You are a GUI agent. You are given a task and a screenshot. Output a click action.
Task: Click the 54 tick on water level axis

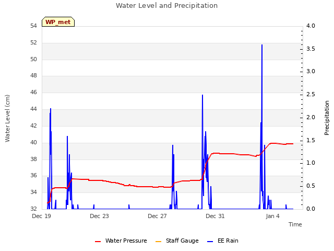pyautogui.click(x=33, y=26)
